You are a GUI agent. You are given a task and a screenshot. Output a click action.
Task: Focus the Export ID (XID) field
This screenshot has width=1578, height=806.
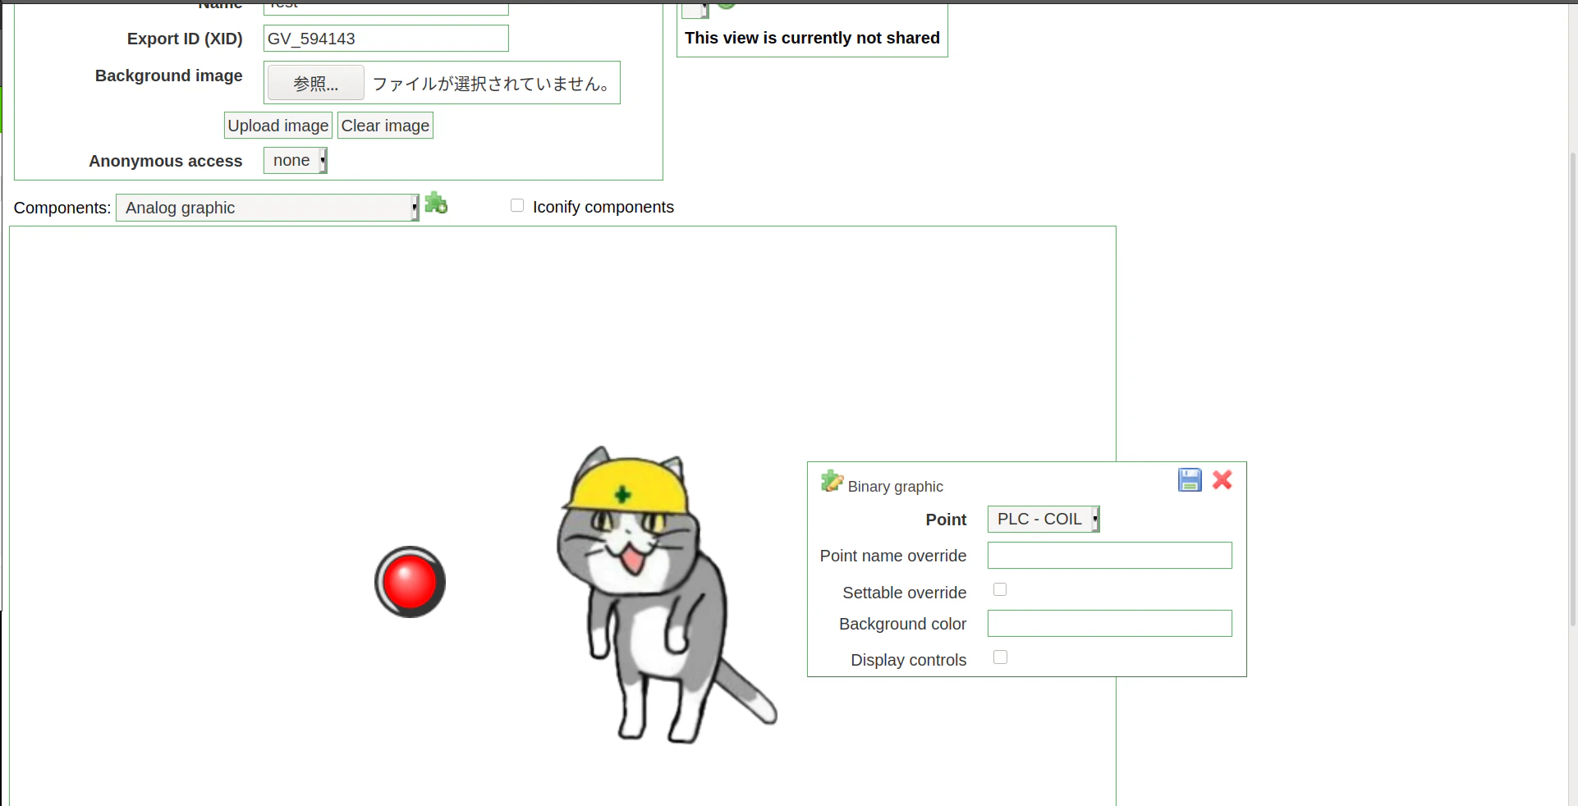pyautogui.click(x=386, y=39)
